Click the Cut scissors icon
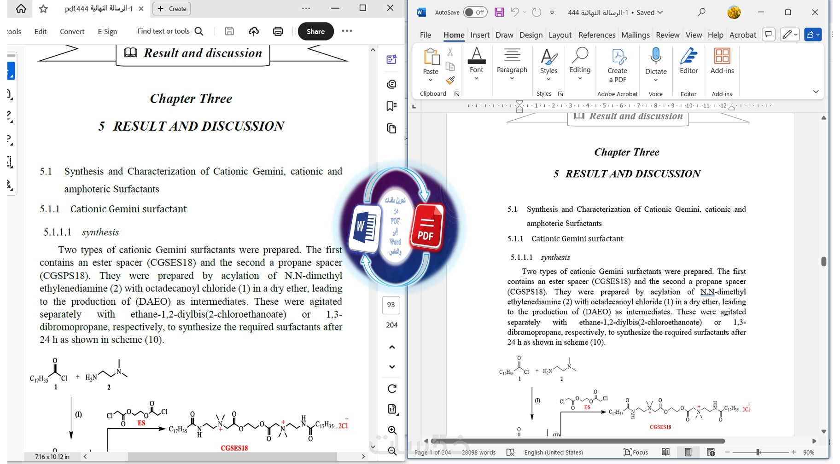The height and width of the screenshot is (464, 840). [x=450, y=52]
